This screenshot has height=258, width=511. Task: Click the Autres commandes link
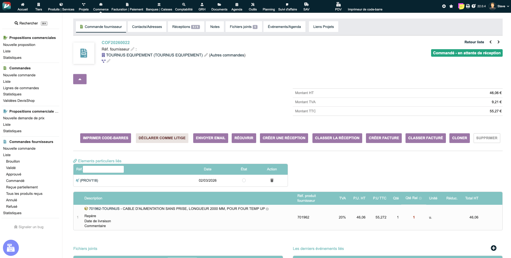click(x=227, y=55)
